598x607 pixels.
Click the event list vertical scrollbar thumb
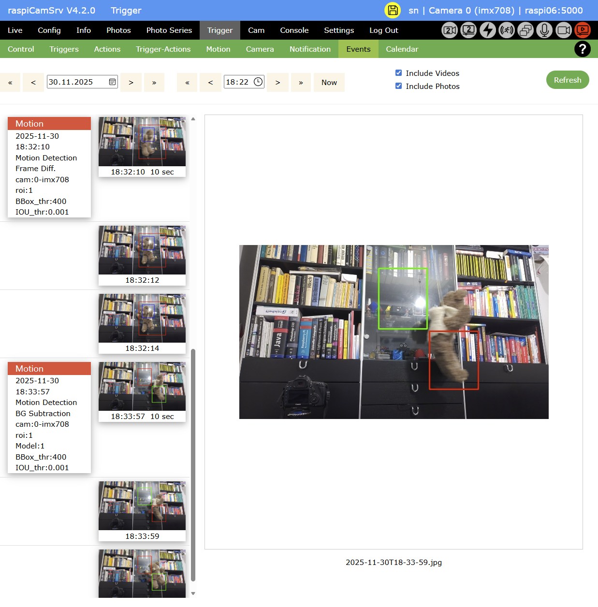click(193, 464)
